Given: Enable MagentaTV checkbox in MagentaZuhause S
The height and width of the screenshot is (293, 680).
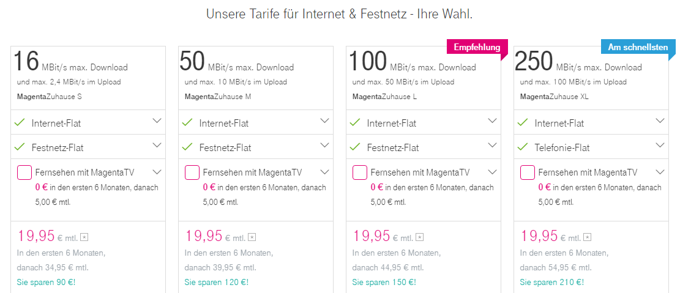Looking at the screenshot, I should tap(24, 172).
